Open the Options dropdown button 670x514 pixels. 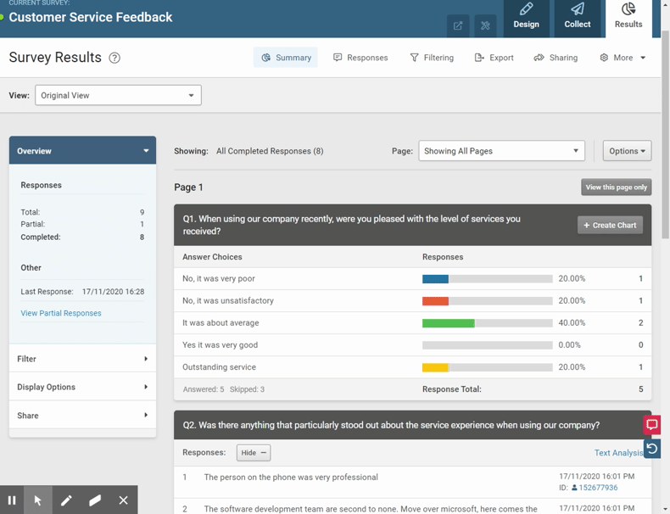click(x=627, y=151)
